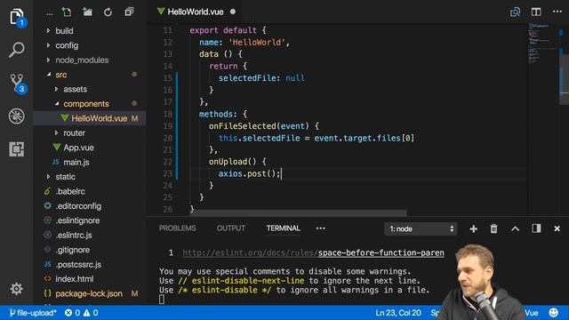Image resolution: width=569 pixels, height=320 pixels.
Task: Switch to the PROBLEMS tab
Action: [178, 228]
